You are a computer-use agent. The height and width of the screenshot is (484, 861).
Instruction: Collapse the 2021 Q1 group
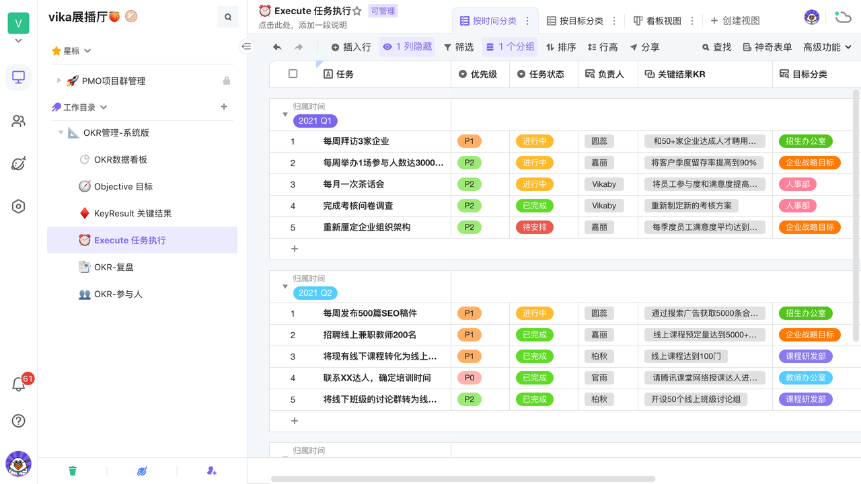pos(285,115)
